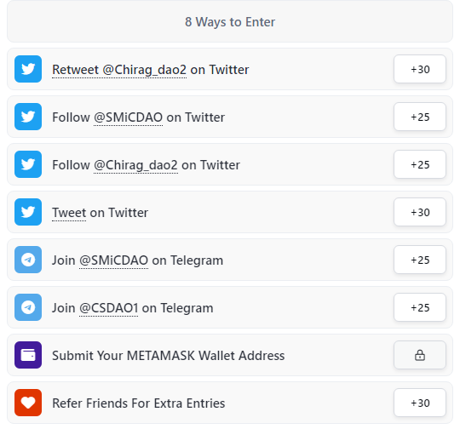460x429 pixels.
Task: Click +25 button for Follow @Chirag_dao2
Action: click(420, 164)
